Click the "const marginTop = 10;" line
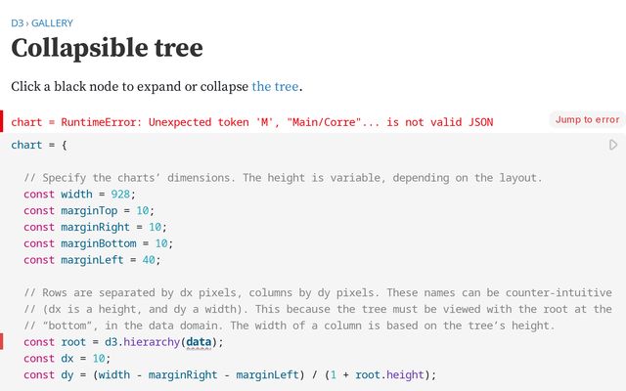 coord(89,210)
